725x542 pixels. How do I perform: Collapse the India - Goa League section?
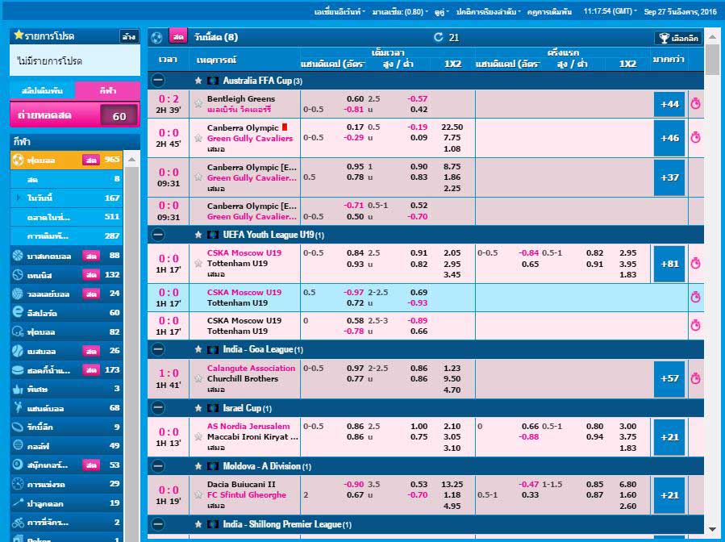tap(158, 349)
